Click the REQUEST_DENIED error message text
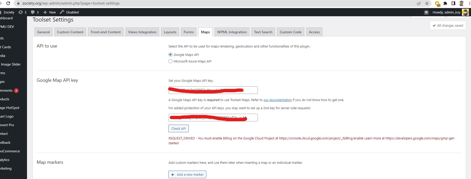The image size is (471, 179). pyautogui.click(x=312, y=141)
